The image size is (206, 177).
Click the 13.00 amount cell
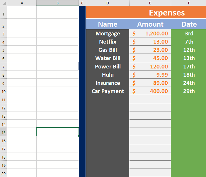coord(150,42)
